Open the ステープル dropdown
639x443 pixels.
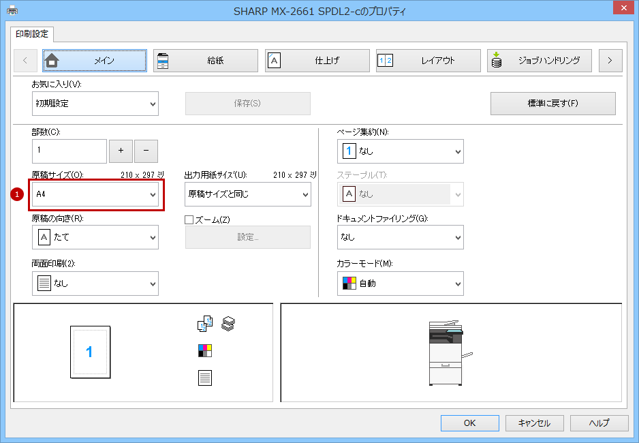pos(401,194)
